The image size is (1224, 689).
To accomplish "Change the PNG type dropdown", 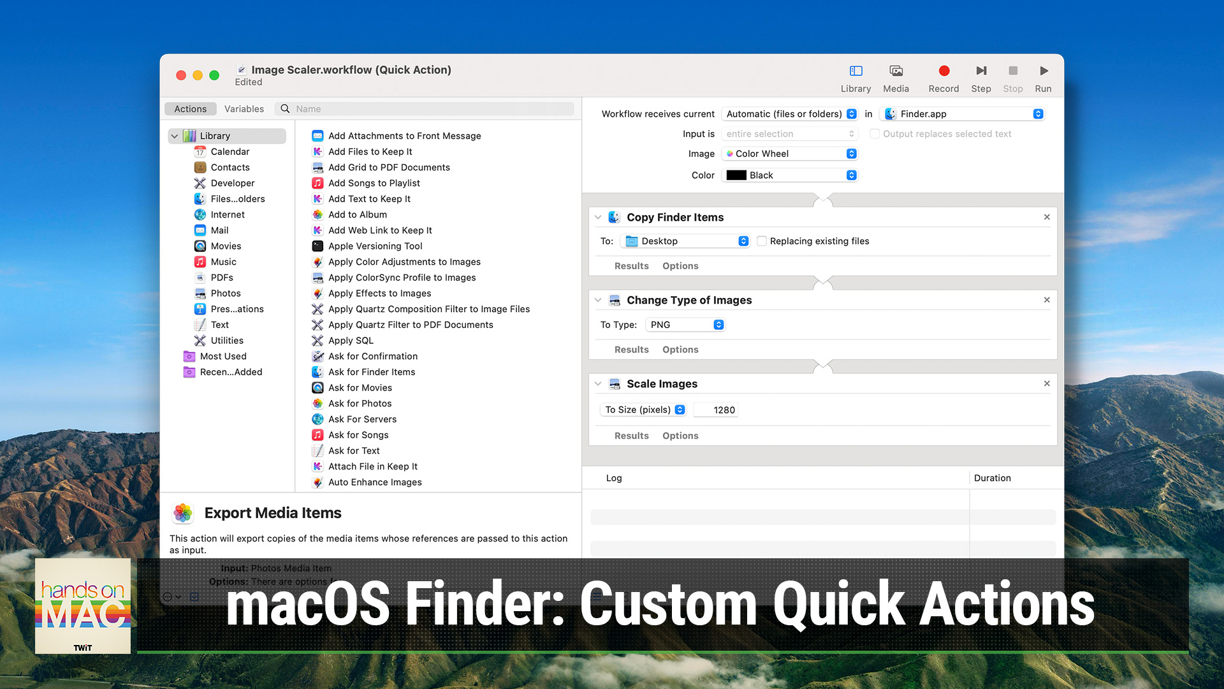I will pos(685,325).
